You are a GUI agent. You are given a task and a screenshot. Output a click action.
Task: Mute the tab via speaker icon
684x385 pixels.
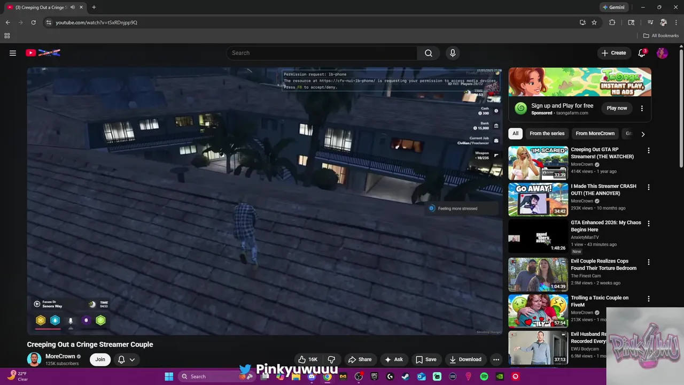(73, 7)
